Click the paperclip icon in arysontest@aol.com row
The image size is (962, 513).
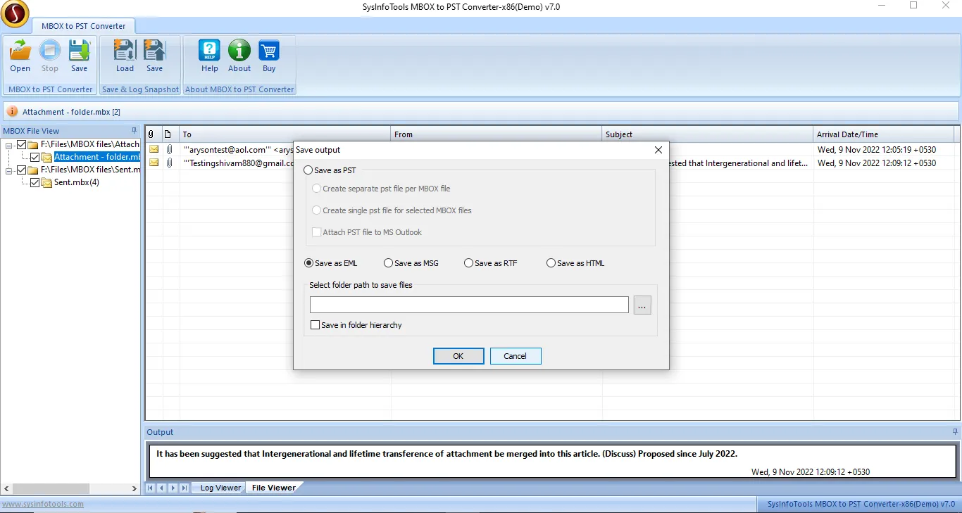pos(169,150)
